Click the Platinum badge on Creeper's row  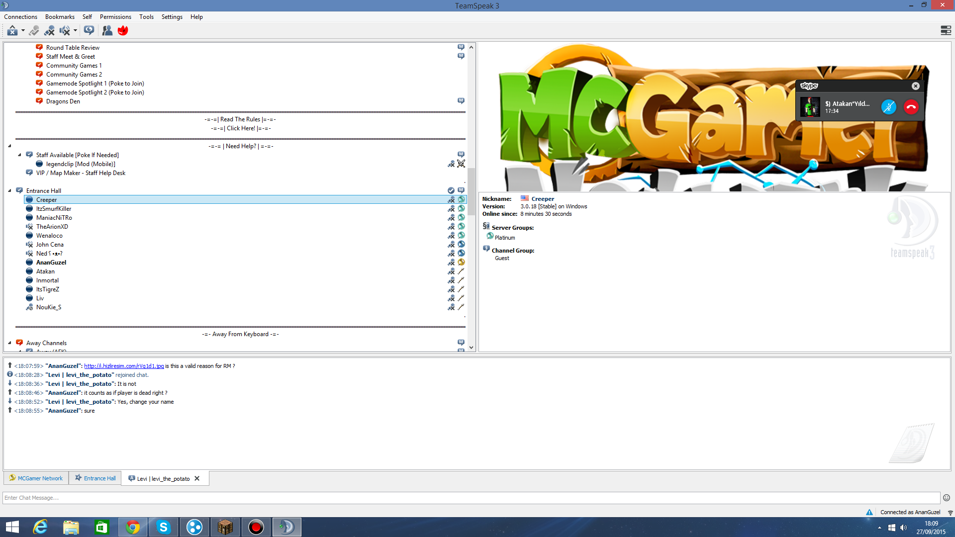461,200
